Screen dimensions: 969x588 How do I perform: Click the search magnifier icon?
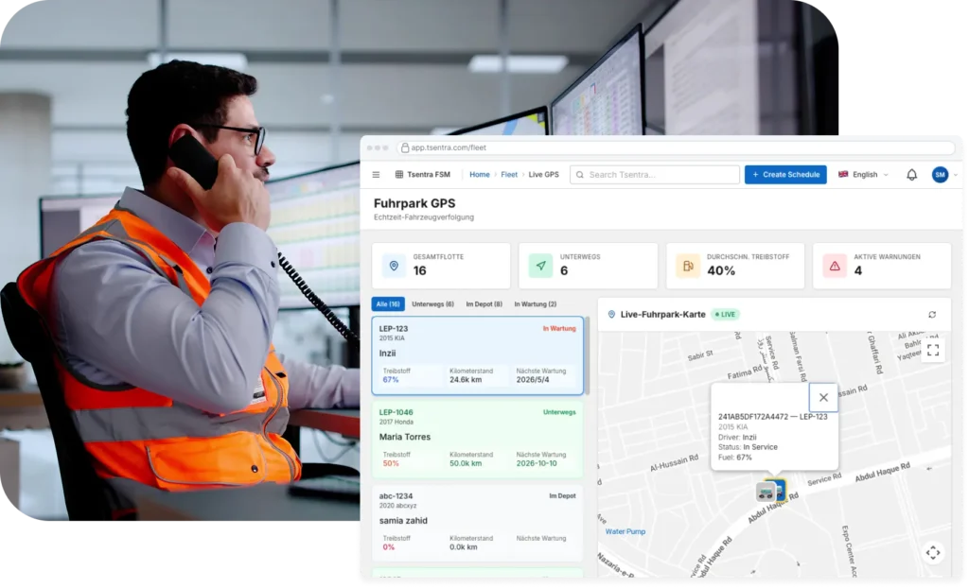click(x=580, y=175)
